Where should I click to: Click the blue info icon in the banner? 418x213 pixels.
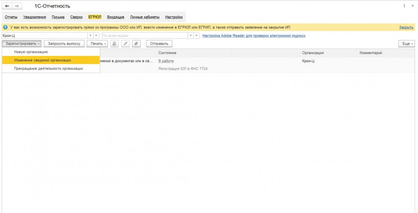pos(5,27)
